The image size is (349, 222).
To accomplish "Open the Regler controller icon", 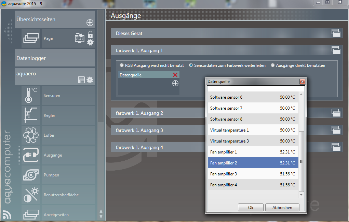I will coord(31,115).
